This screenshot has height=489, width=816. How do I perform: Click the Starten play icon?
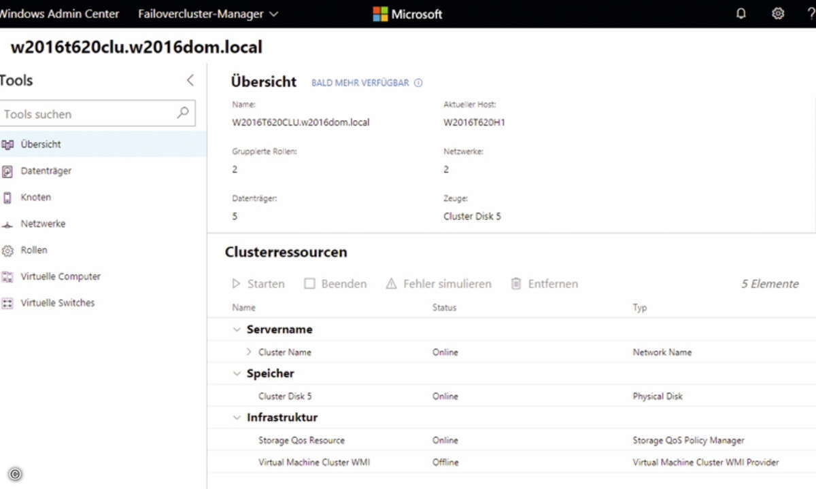tap(236, 284)
